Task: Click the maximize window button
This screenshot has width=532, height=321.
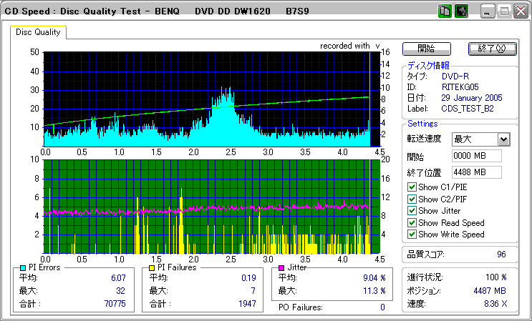Action: coord(503,11)
